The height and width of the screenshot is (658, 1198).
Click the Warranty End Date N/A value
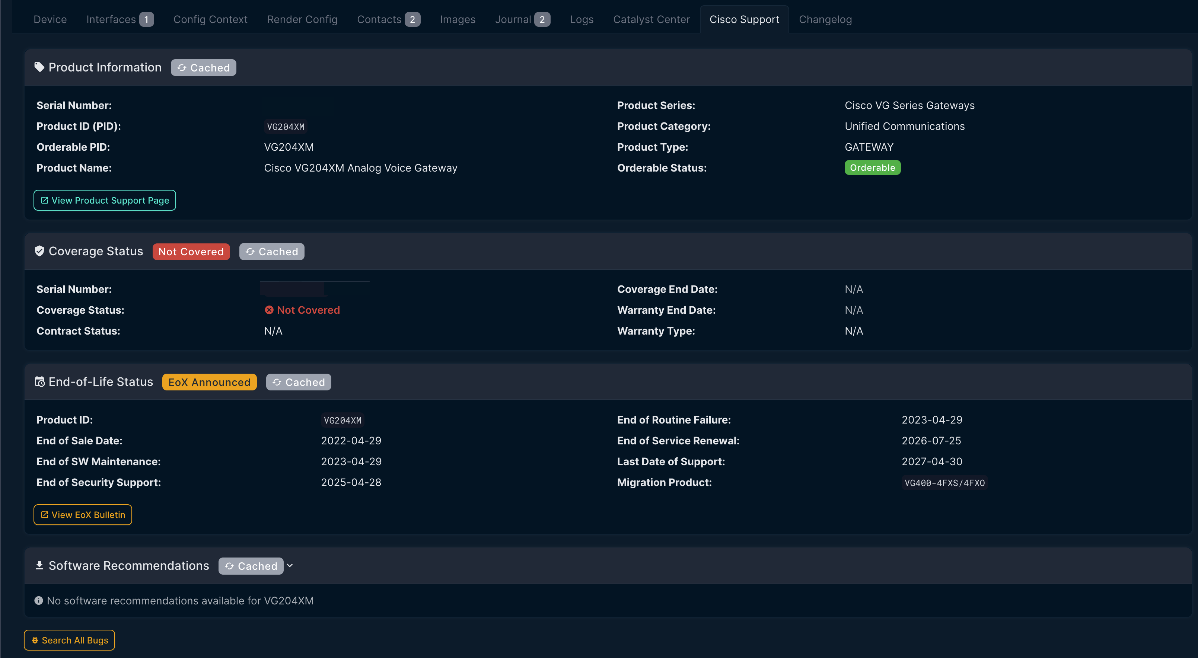(853, 310)
